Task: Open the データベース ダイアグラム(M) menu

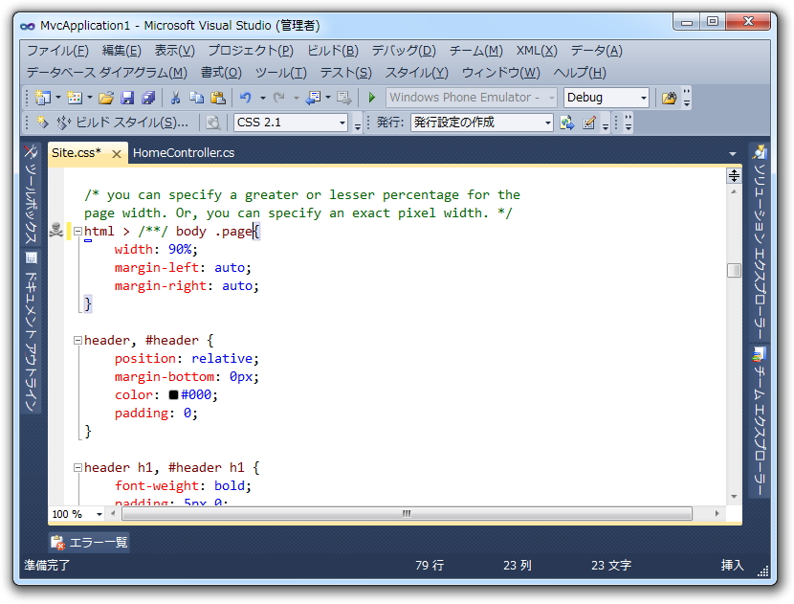Action: tap(107, 73)
